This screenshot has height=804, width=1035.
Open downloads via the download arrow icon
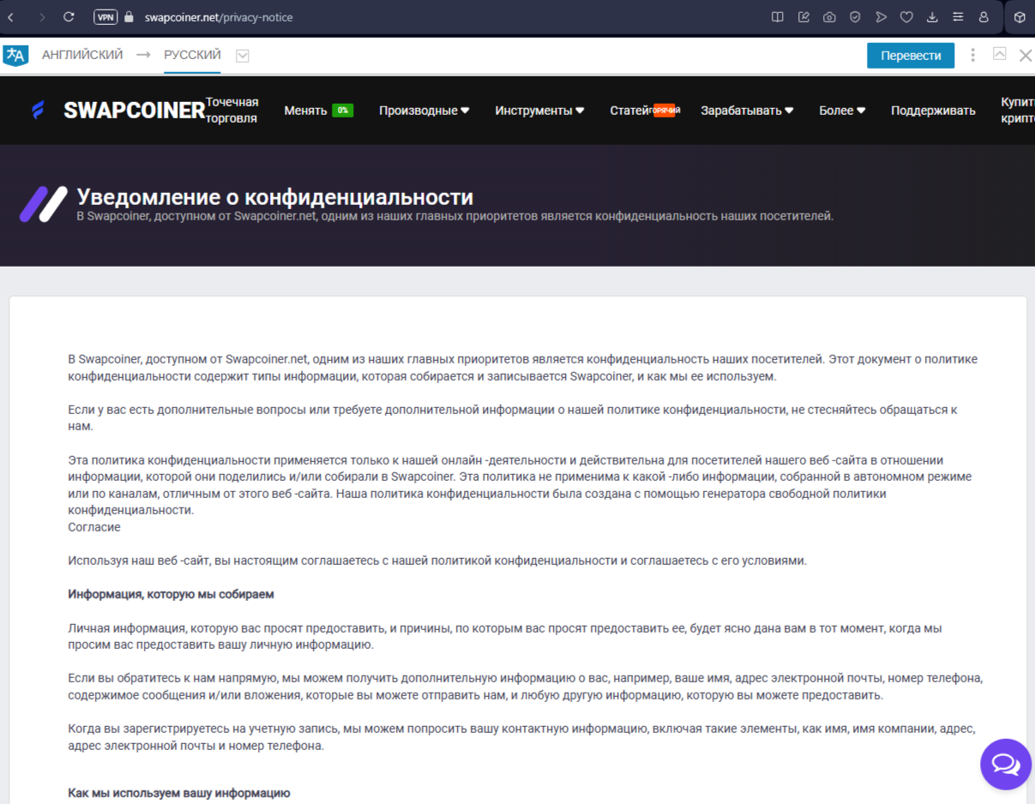click(932, 17)
